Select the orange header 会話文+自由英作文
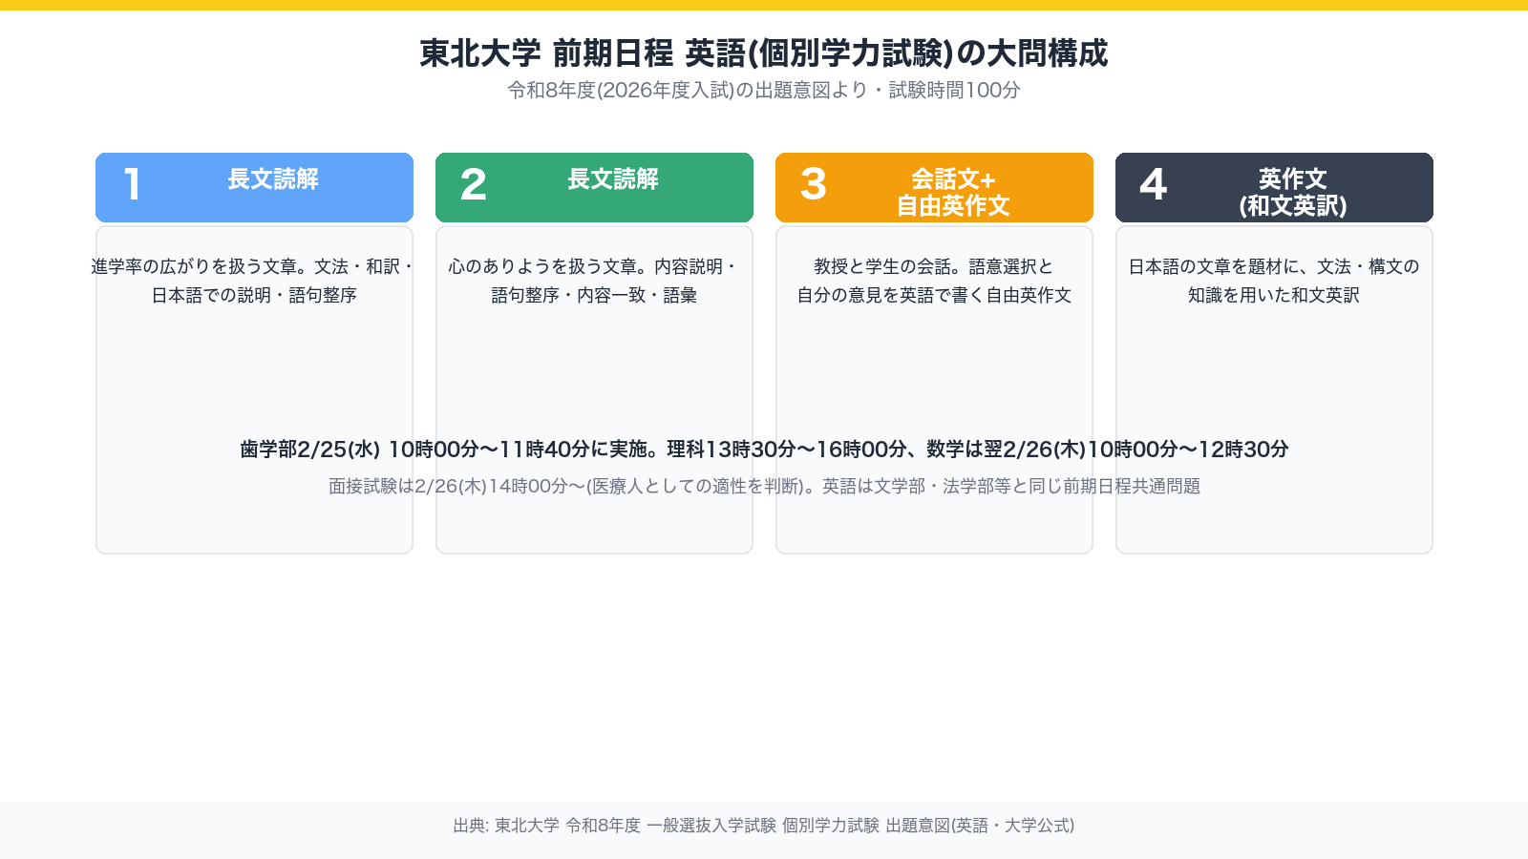1528x859 pixels. point(934,187)
